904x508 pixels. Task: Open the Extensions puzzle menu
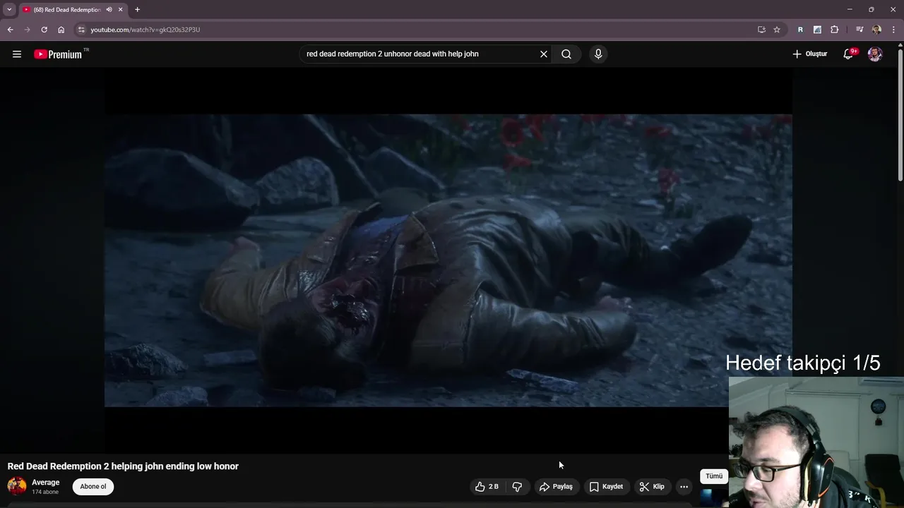click(834, 30)
